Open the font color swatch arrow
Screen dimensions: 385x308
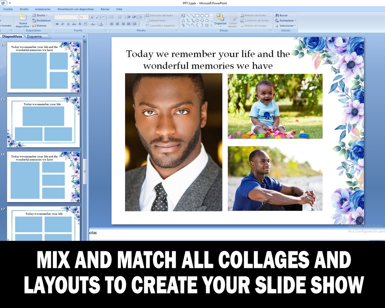coord(105,24)
